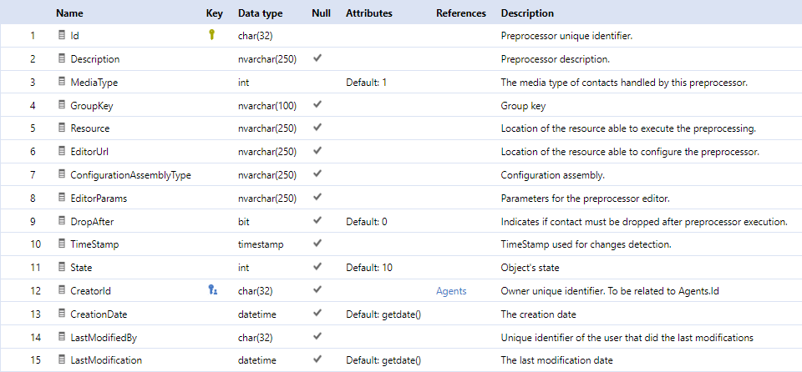This screenshot has height=372, width=802.
Task: Select the LastModifiedBy column name
Action: (104, 337)
